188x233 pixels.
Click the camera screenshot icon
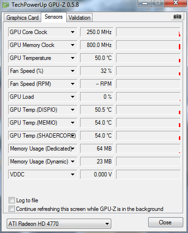(x=177, y=17)
